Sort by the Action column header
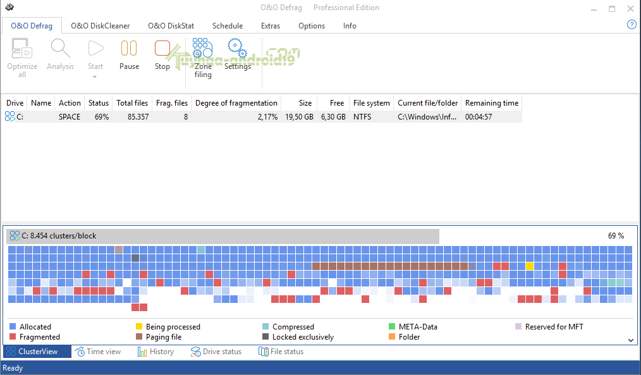 click(70, 103)
